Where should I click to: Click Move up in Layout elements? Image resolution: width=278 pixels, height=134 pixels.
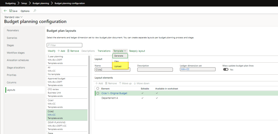click(125, 83)
